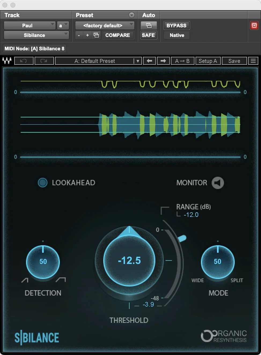Click the Mode knob
The width and height of the screenshot is (261, 355).
pos(218,262)
